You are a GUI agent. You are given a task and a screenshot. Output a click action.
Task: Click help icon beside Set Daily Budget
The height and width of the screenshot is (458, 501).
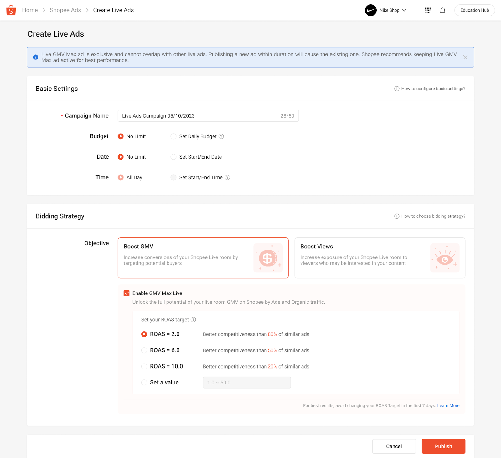[x=221, y=136]
